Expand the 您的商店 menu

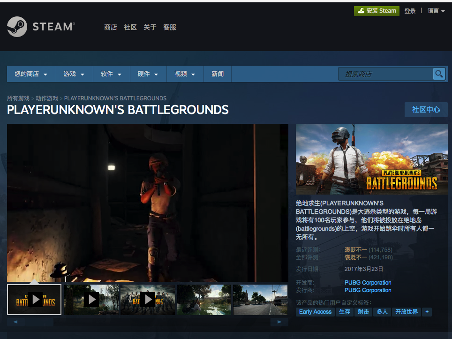pos(31,74)
